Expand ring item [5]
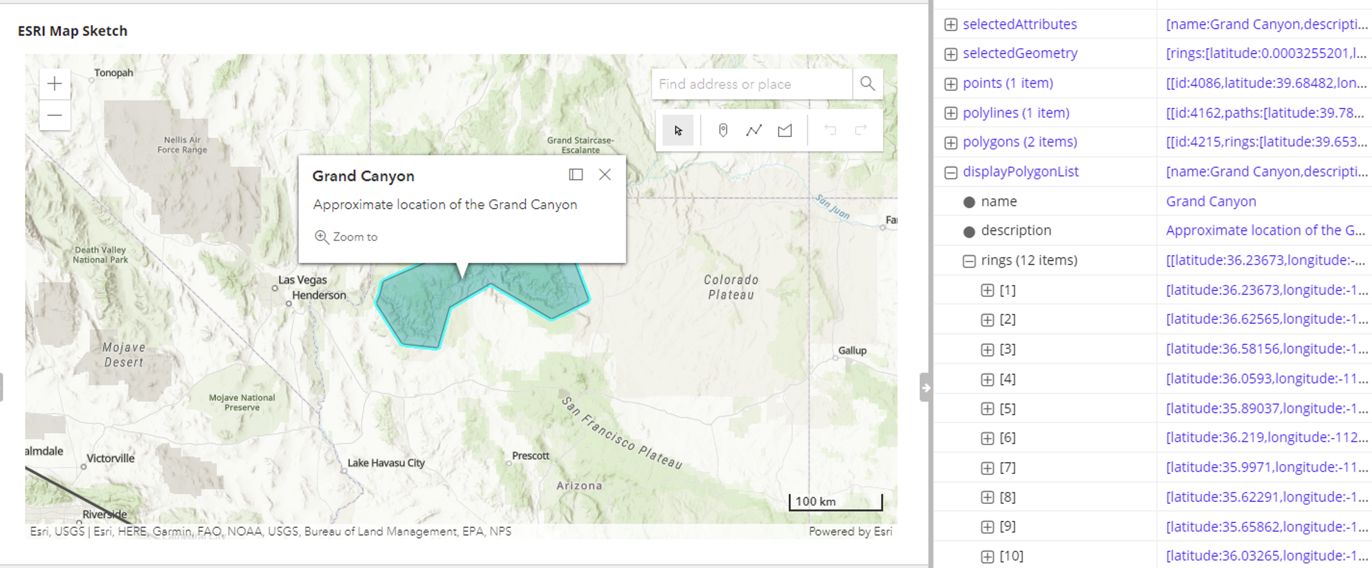The image size is (1372, 568). 988,408
